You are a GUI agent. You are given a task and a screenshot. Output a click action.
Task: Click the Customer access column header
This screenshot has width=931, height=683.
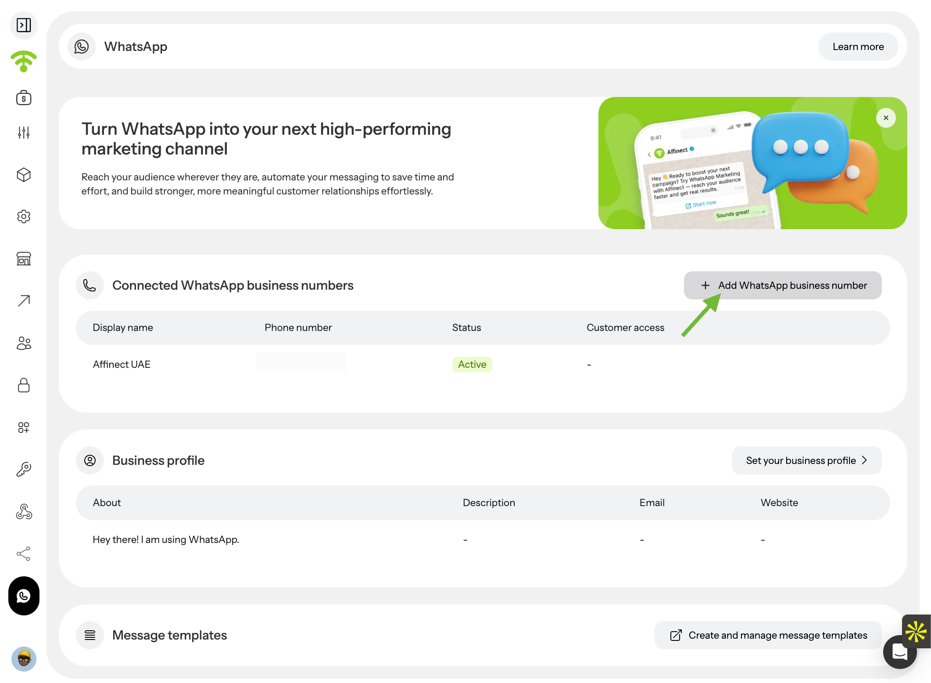pyautogui.click(x=626, y=327)
